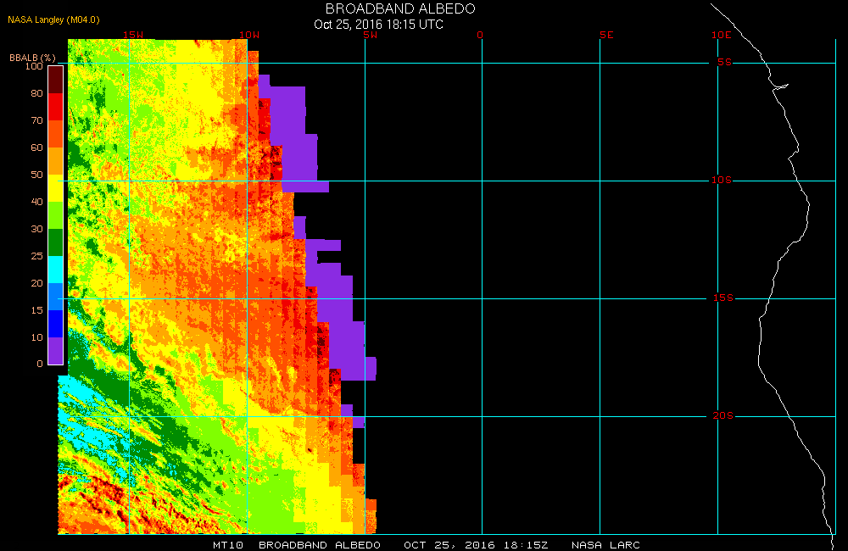The width and height of the screenshot is (848, 551).
Task: Click the BROADBAND ALBEDO title text
Action: 400,8
